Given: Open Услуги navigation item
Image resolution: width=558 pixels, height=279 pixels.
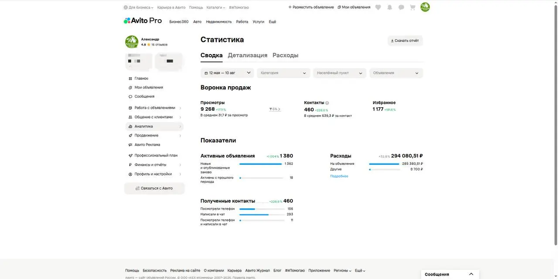Looking at the screenshot, I should pyautogui.click(x=259, y=22).
